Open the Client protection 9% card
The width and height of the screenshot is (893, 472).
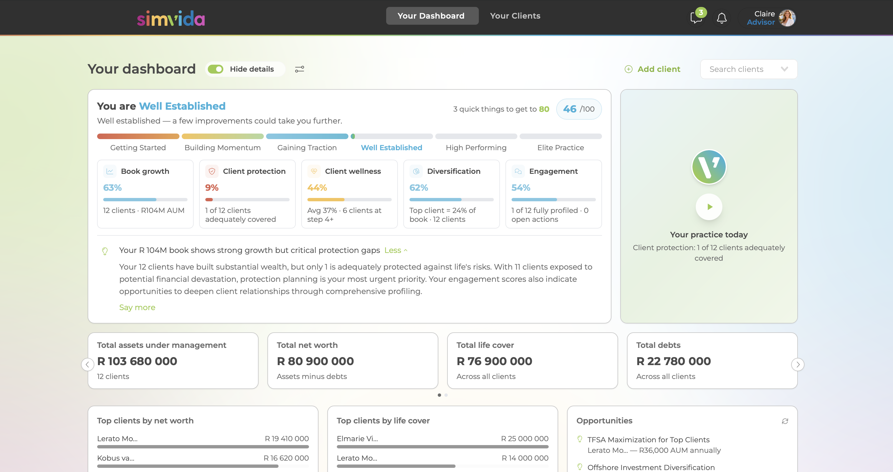(247, 194)
